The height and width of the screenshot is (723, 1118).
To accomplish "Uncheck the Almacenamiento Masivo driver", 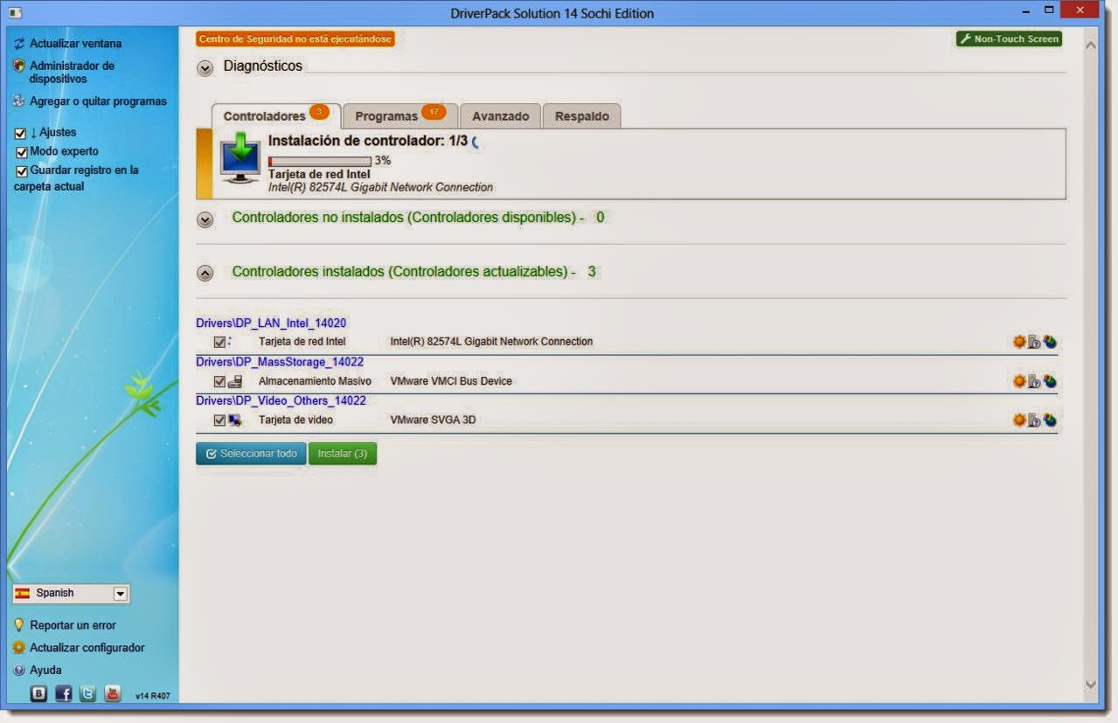I will point(219,381).
